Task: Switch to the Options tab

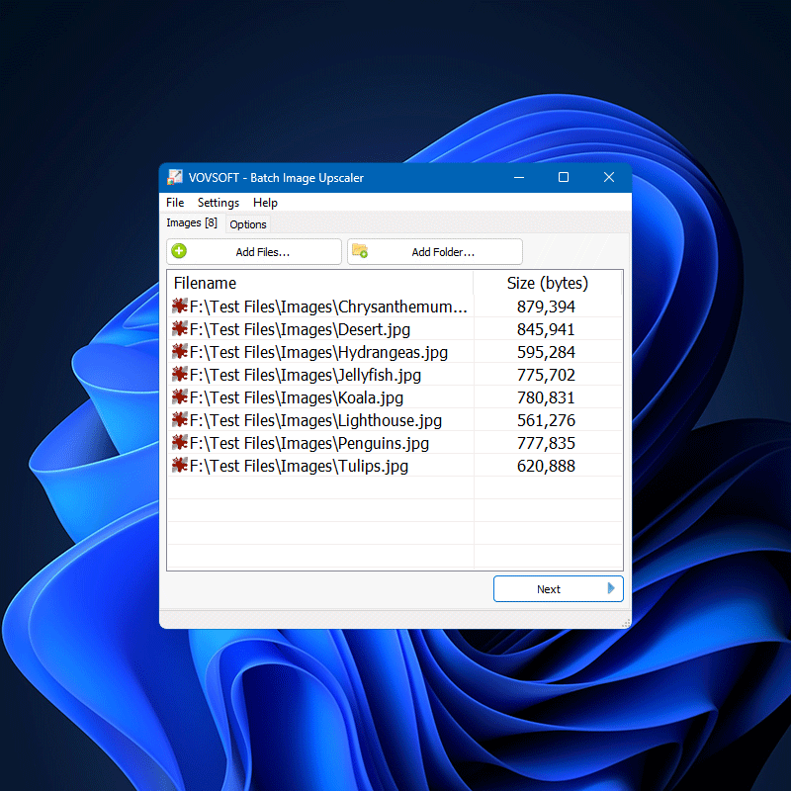Action: (x=247, y=224)
